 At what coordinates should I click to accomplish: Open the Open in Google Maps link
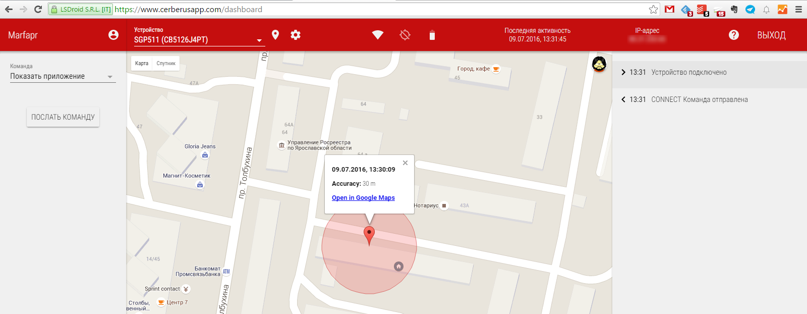[363, 198]
